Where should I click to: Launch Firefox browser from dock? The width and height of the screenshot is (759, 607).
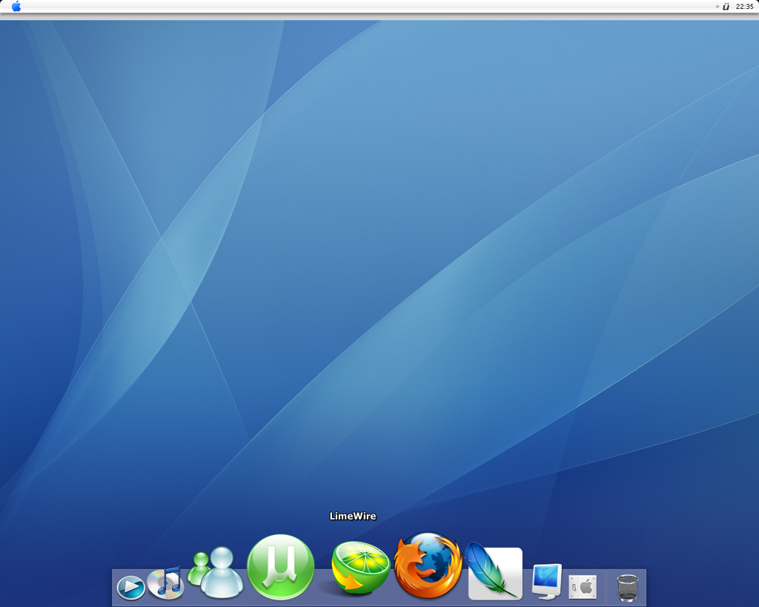428,565
